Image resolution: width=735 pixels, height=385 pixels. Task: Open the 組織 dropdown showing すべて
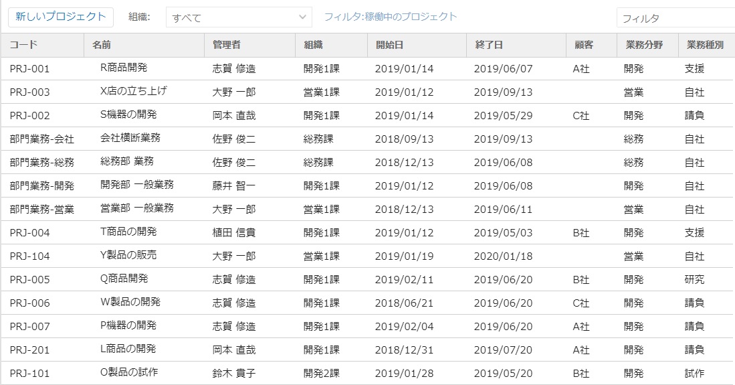click(x=239, y=17)
